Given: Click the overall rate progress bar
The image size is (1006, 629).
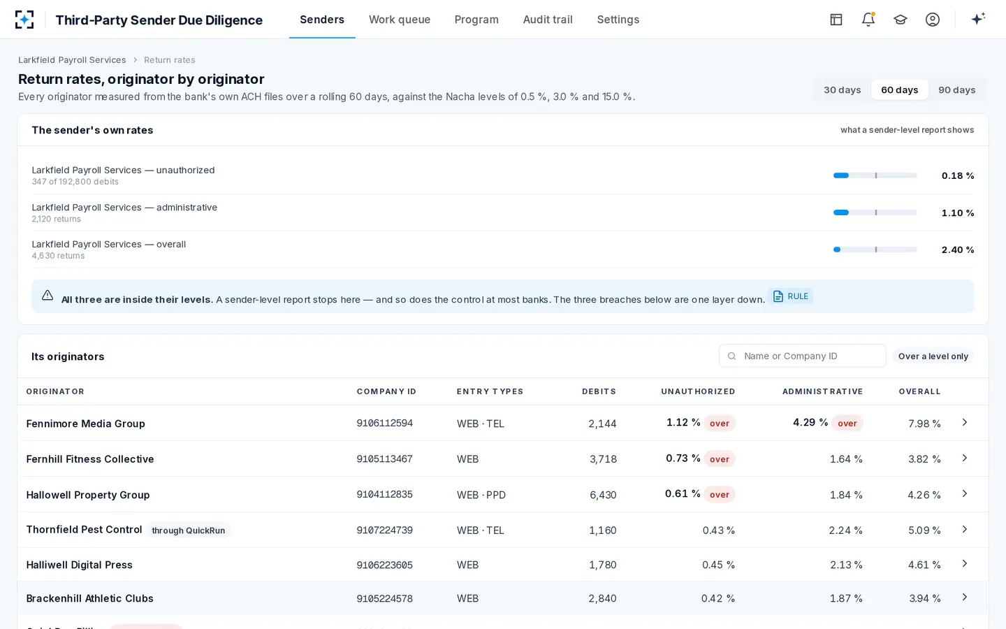Looking at the screenshot, I should coord(875,250).
